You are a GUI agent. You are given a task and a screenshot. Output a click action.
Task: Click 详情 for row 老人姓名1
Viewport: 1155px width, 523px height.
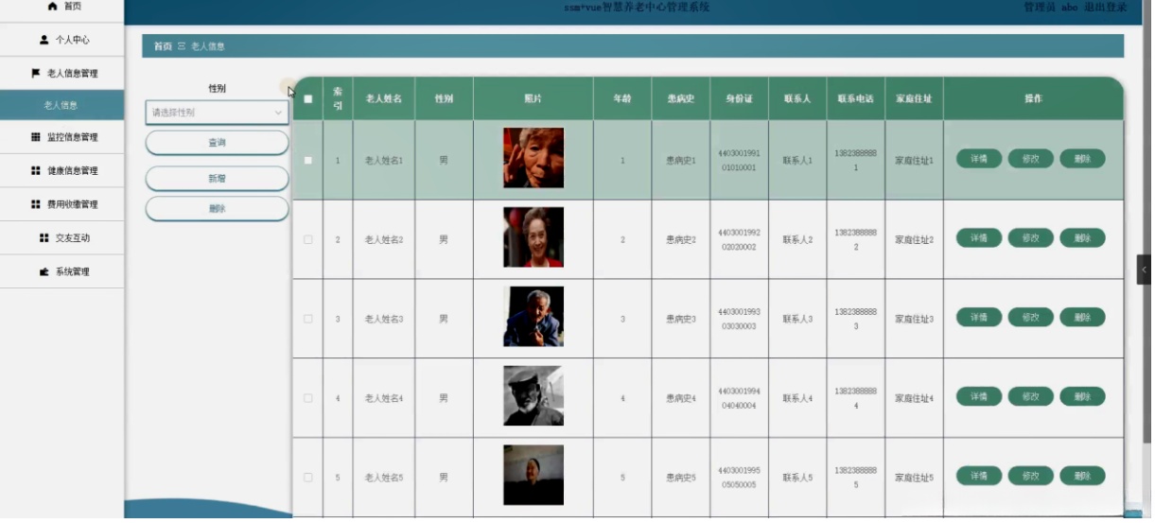(x=979, y=159)
